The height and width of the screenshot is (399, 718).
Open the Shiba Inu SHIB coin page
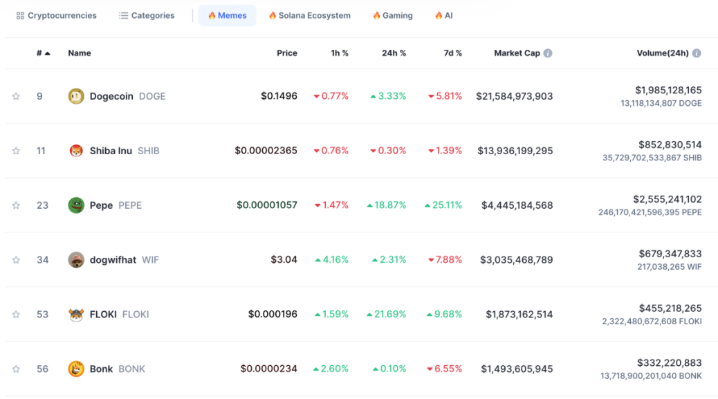pos(125,151)
